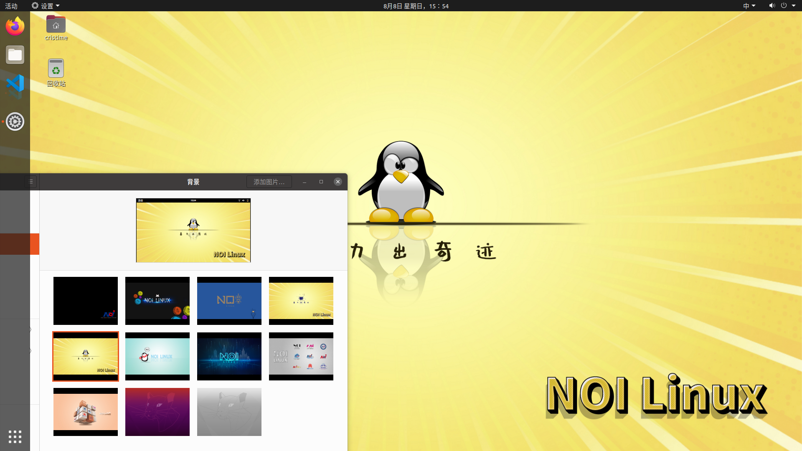This screenshot has height=451, width=802.
Task: Select the highlighted orange sidebar item
Action: [20, 244]
